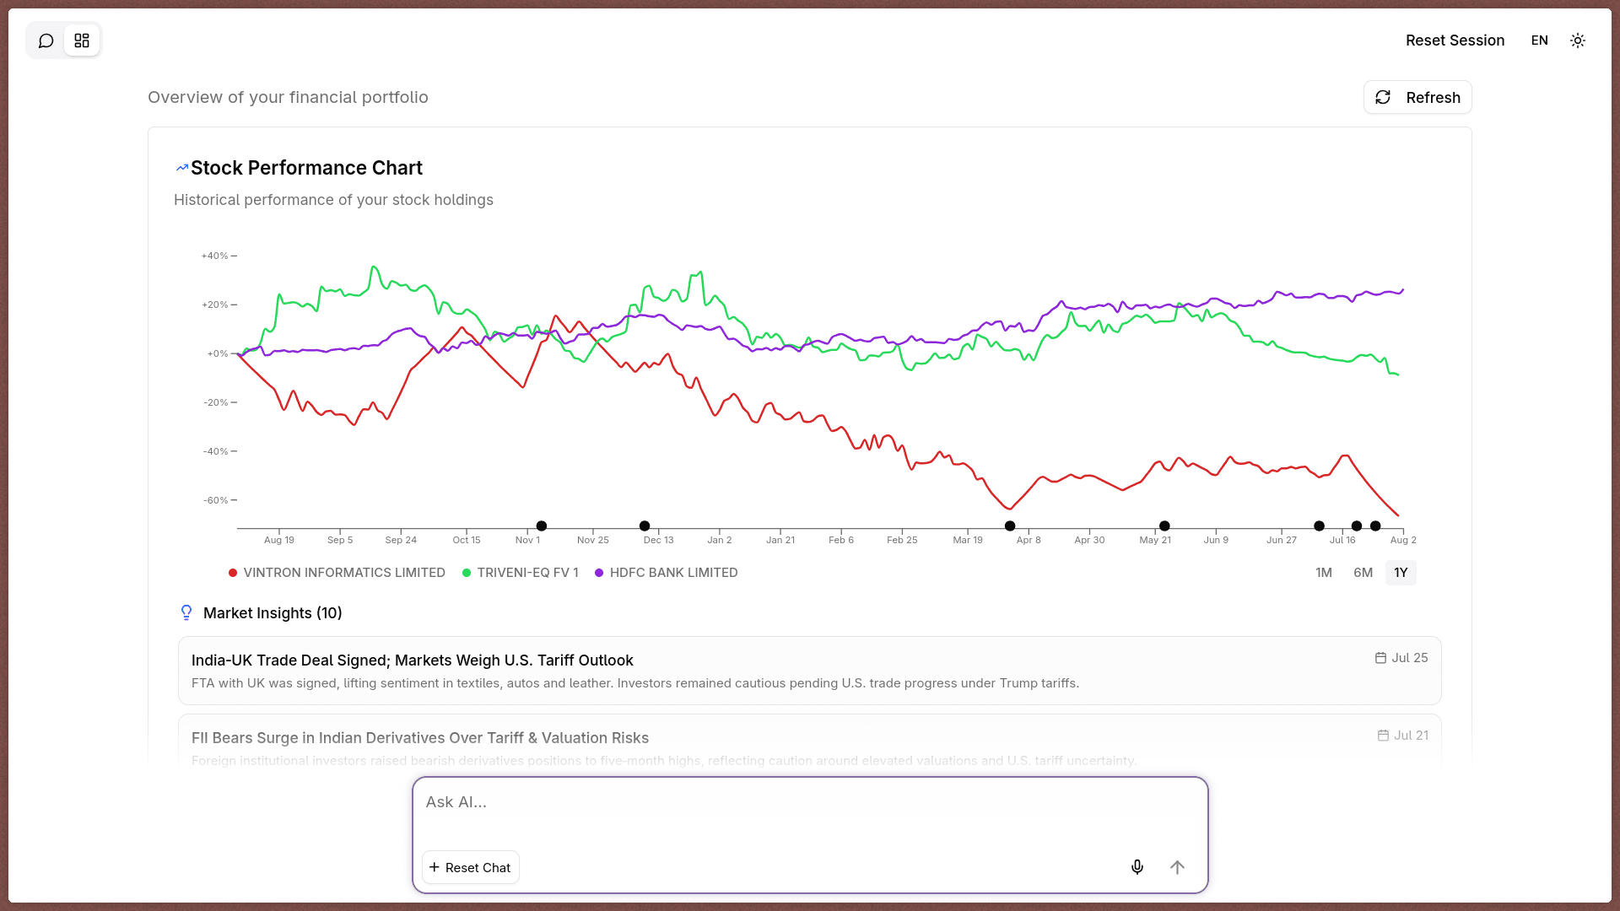The image size is (1620, 911).
Task: Toggle TRIVENI-EQ FV 1 legend series
Action: click(x=520, y=573)
